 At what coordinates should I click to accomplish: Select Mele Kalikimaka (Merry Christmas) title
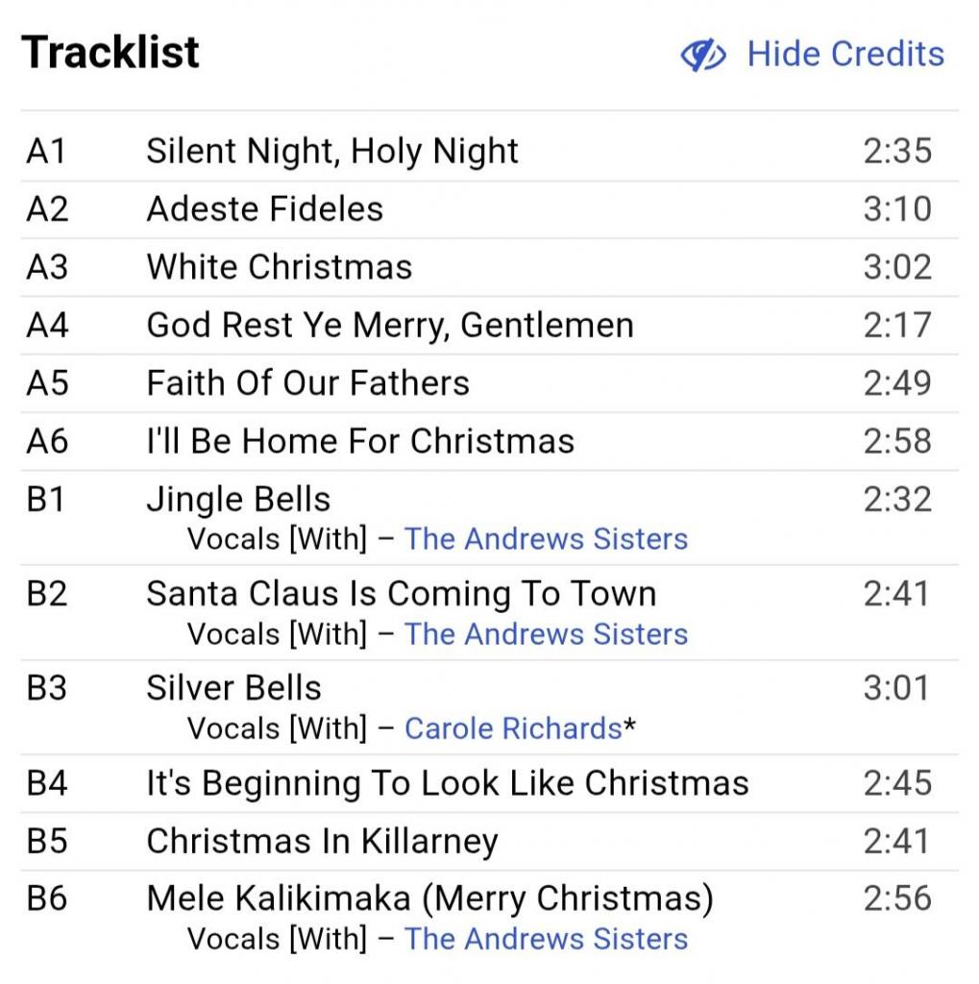click(x=429, y=898)
